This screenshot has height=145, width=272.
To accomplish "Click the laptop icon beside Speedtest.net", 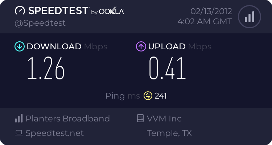I will coord(19,133).
